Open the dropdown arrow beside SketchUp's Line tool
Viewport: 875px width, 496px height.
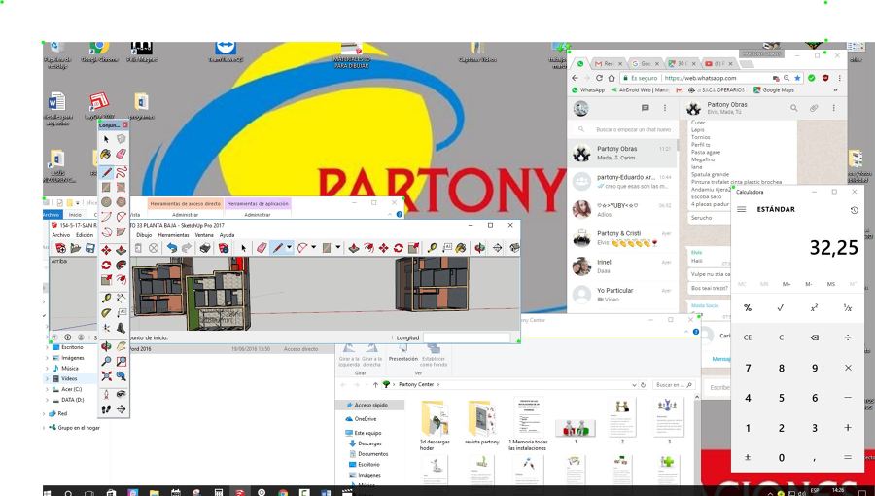pos(289,248)
